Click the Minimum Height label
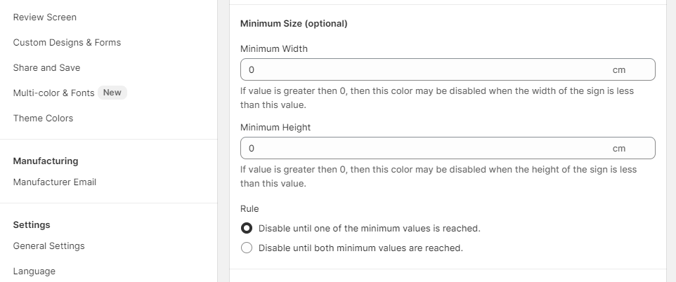The image size is (676, 282). (x=275, y=128)
